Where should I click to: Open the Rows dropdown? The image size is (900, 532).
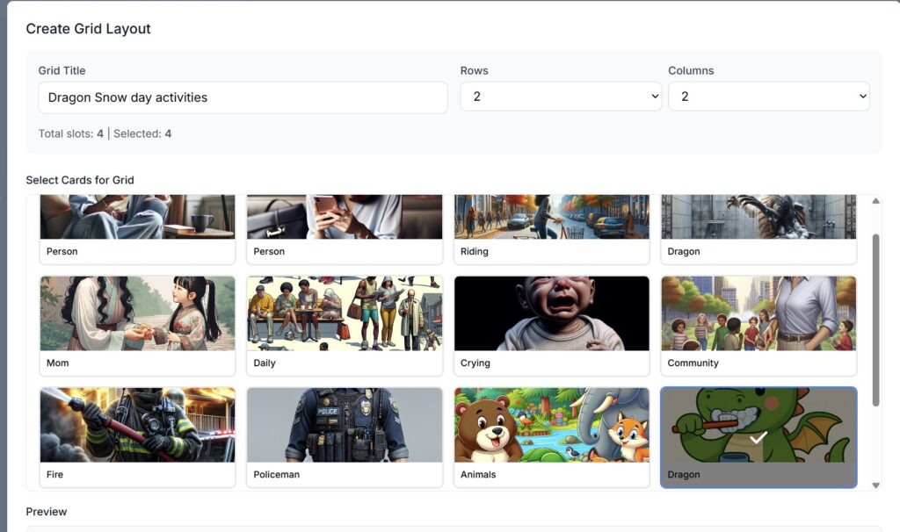click(x=561, y=97)
